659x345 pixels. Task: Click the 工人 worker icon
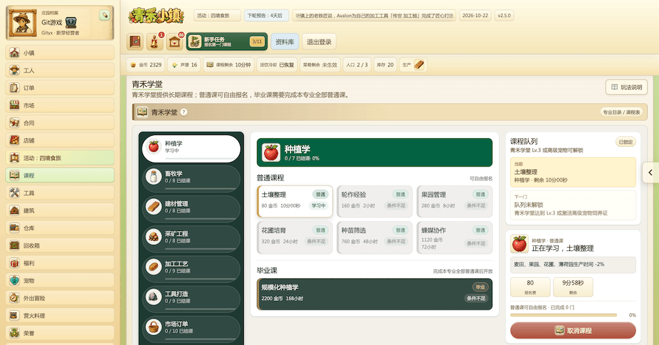coord(14,70)
